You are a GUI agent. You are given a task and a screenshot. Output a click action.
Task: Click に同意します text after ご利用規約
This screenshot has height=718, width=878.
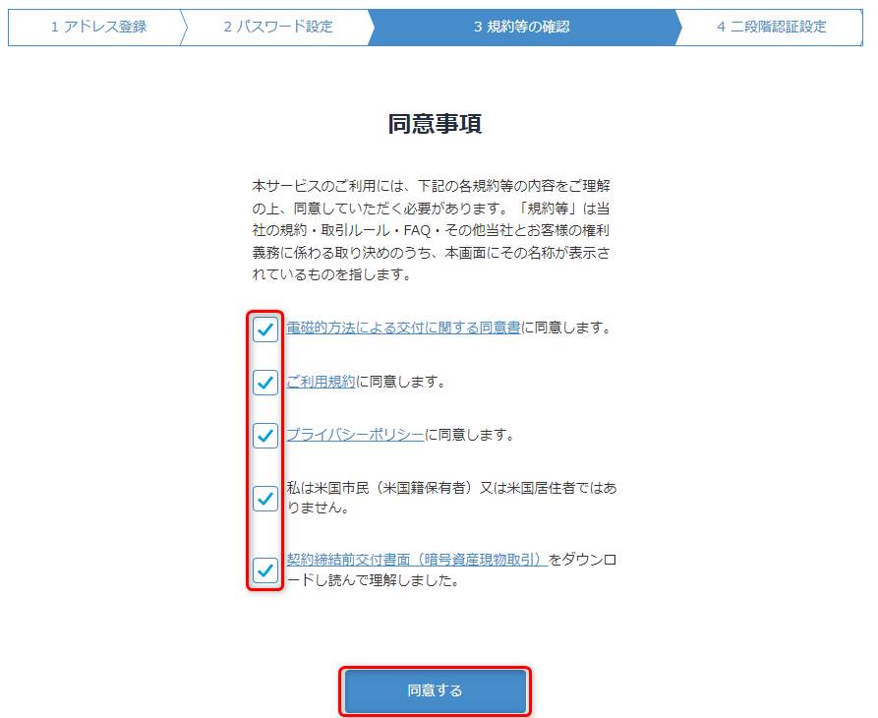tap(401, 382)
